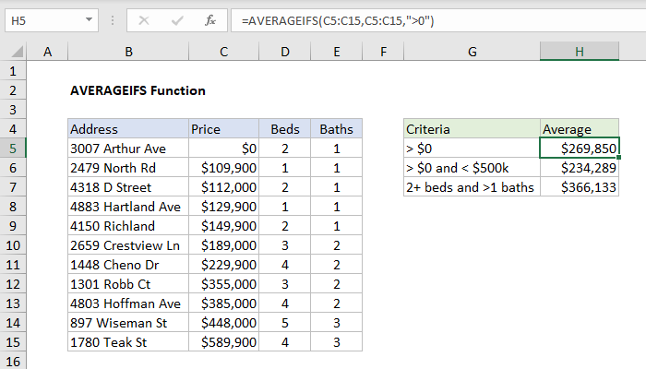The height and width of the screenshot is (369, 646).
Task: Select row 5 header
Action: click(13, 149)
